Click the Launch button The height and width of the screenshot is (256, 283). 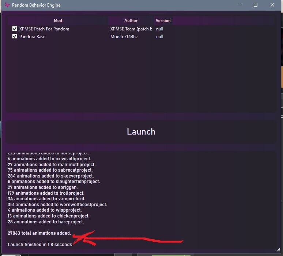tap(141, 132)
